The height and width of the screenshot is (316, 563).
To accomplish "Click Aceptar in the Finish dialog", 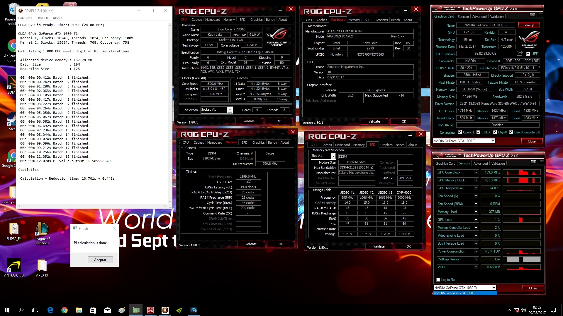I will point(100,260).
